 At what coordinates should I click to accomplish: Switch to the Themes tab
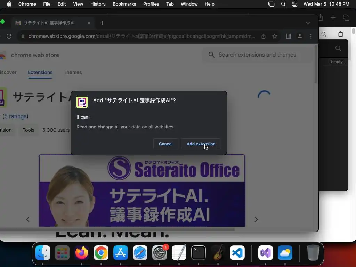point(72,72)
